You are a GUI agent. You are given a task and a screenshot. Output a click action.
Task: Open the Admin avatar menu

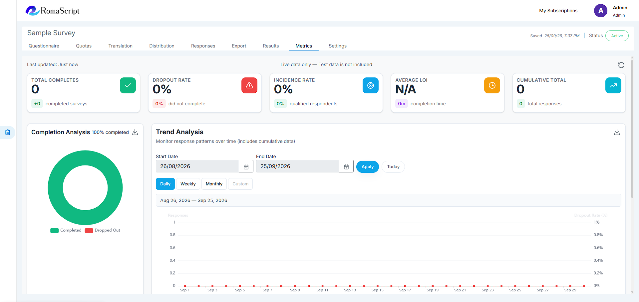pos(600,11)
